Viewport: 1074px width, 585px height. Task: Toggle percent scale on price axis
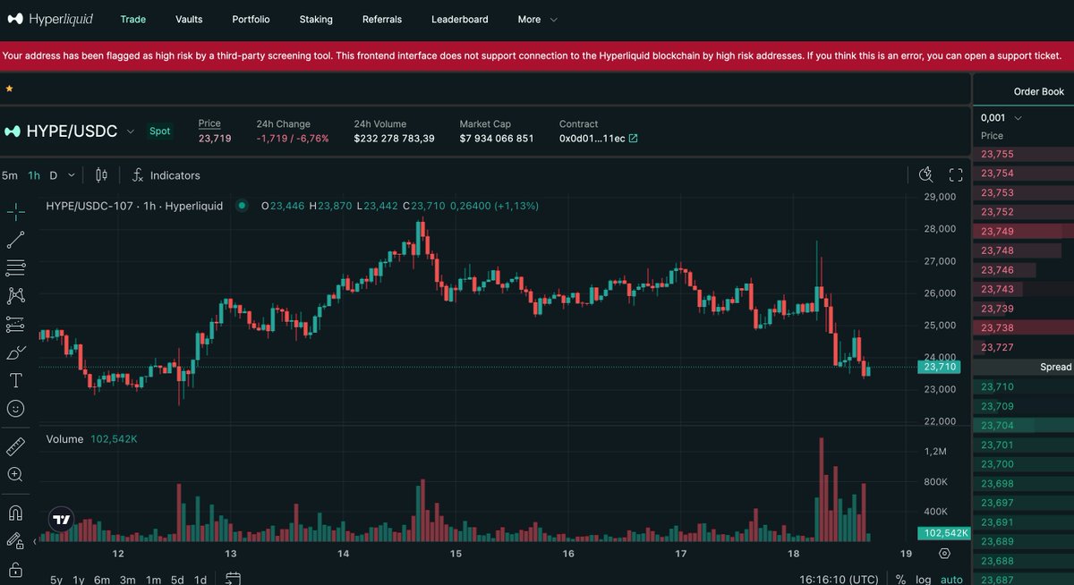[x=900, y=580]
